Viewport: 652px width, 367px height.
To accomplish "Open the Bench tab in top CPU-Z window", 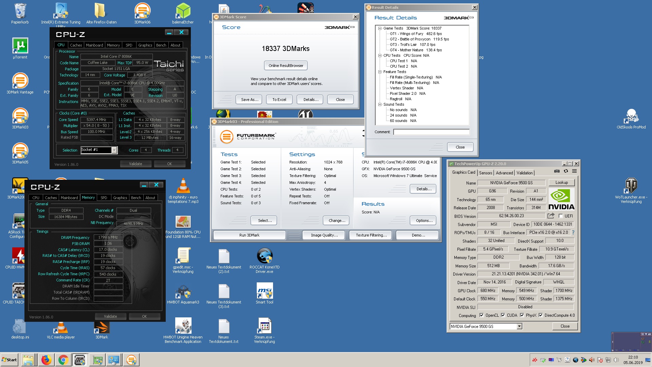I will pos(161,45).
